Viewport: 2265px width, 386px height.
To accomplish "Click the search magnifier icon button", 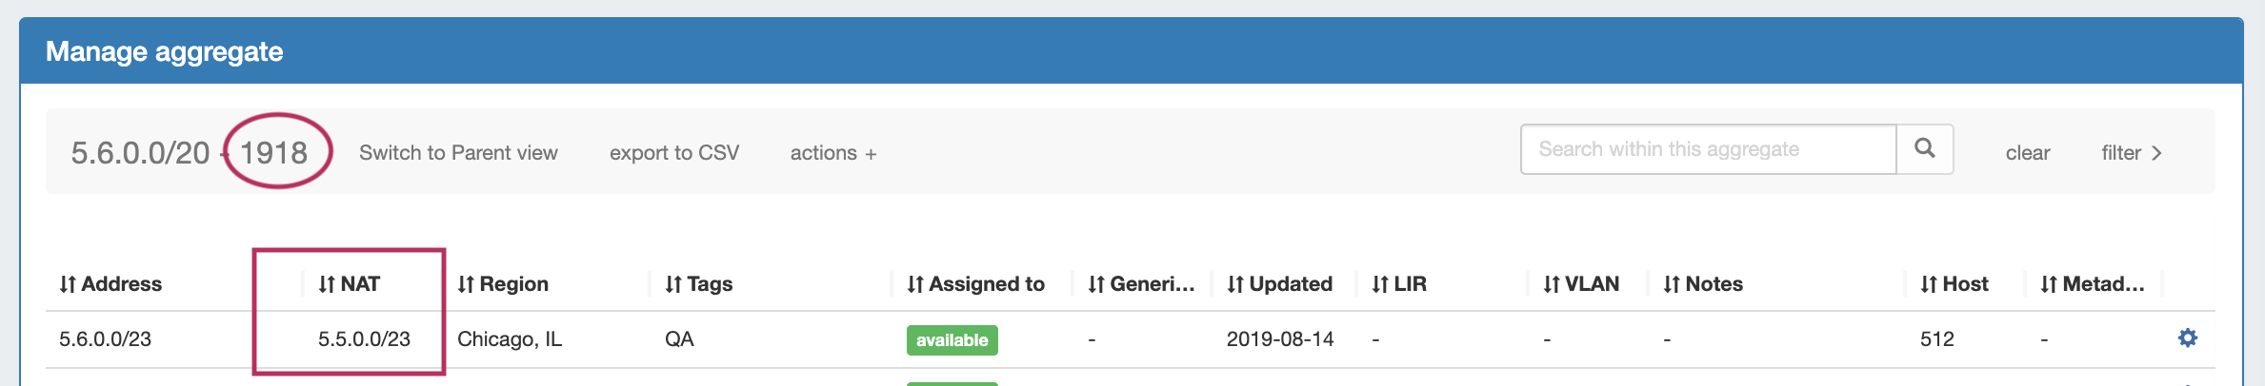I will coord(1924,149).
